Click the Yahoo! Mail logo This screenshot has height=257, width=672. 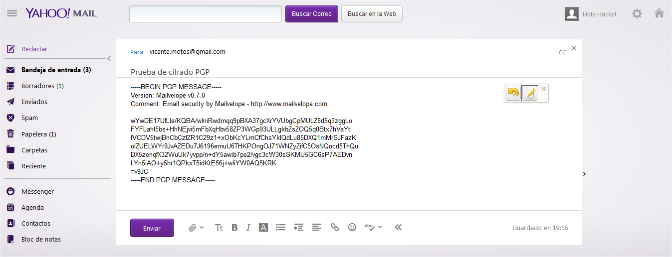click(61, 13)
